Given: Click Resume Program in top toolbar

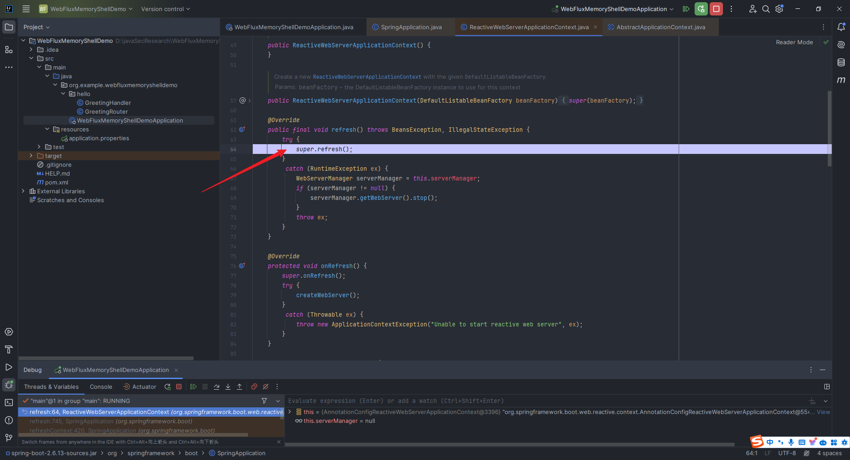Looking at the screenshot, I should (686, 9).
